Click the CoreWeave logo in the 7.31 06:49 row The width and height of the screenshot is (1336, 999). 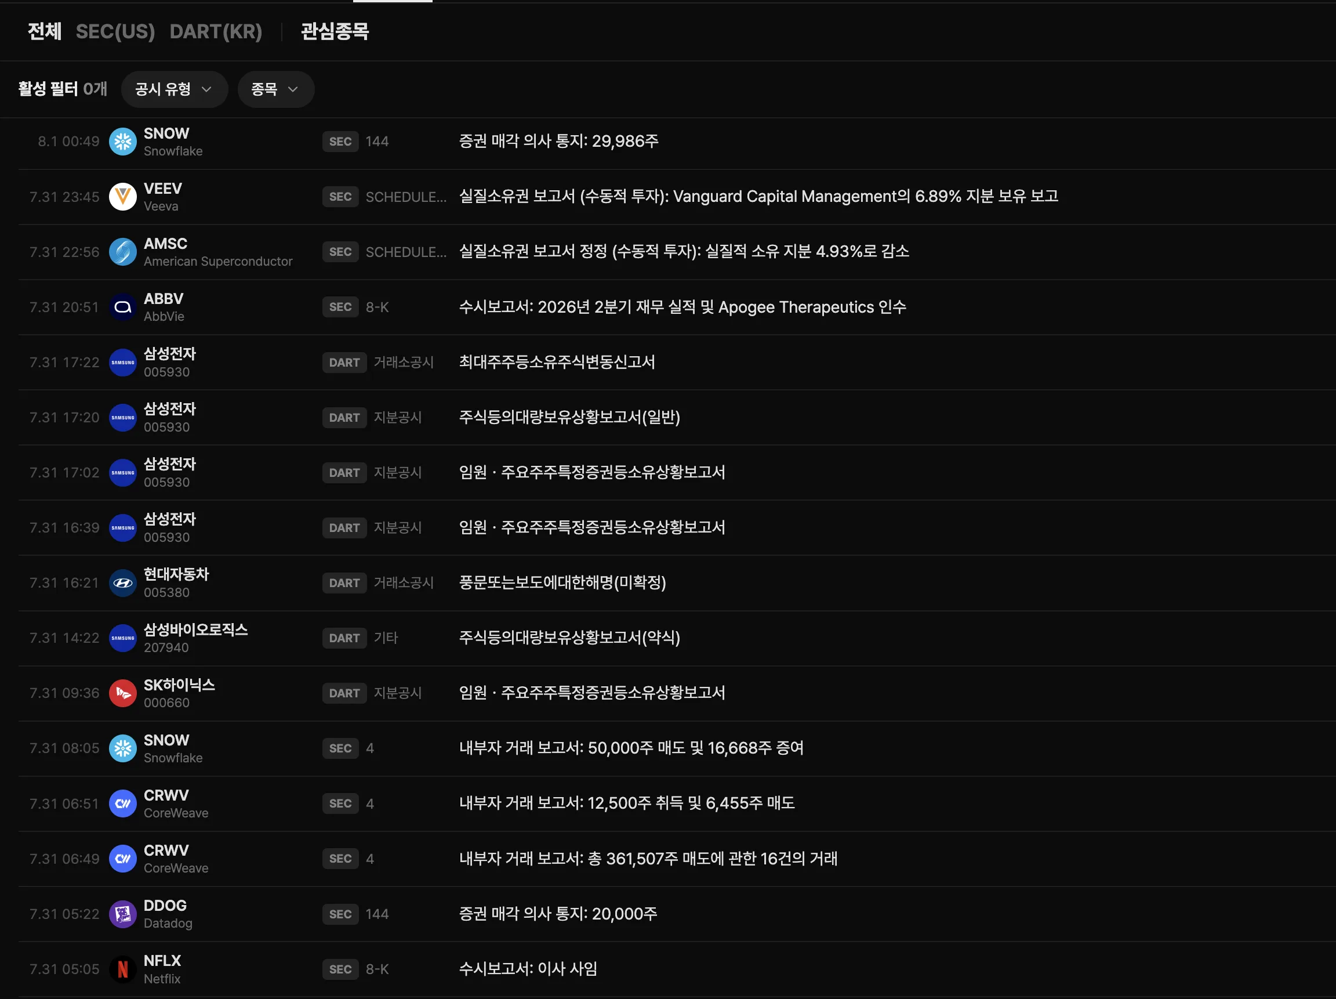pos(122,859)
